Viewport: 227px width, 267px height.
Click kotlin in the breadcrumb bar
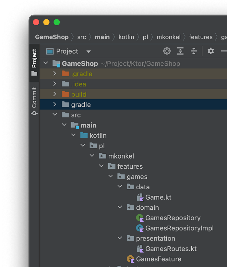pos(126,37)
